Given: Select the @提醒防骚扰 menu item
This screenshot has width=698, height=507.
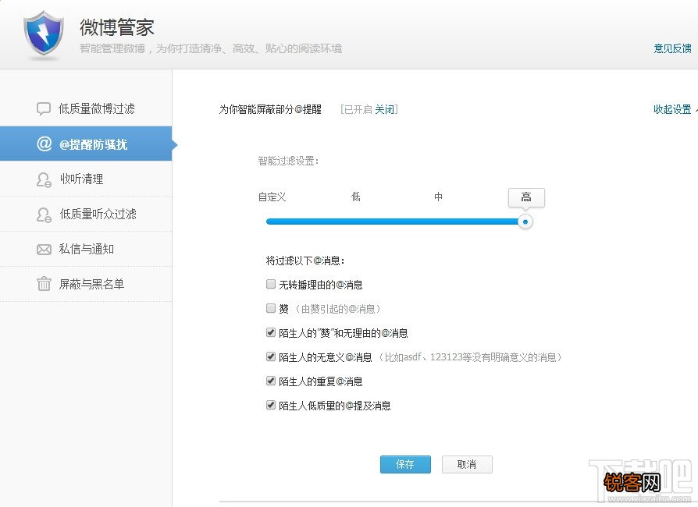Looking at the screenshot, I should pos(86,144).
